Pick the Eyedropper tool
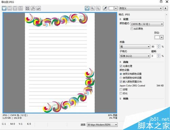The image size is (170, 130). pos(105,8)
